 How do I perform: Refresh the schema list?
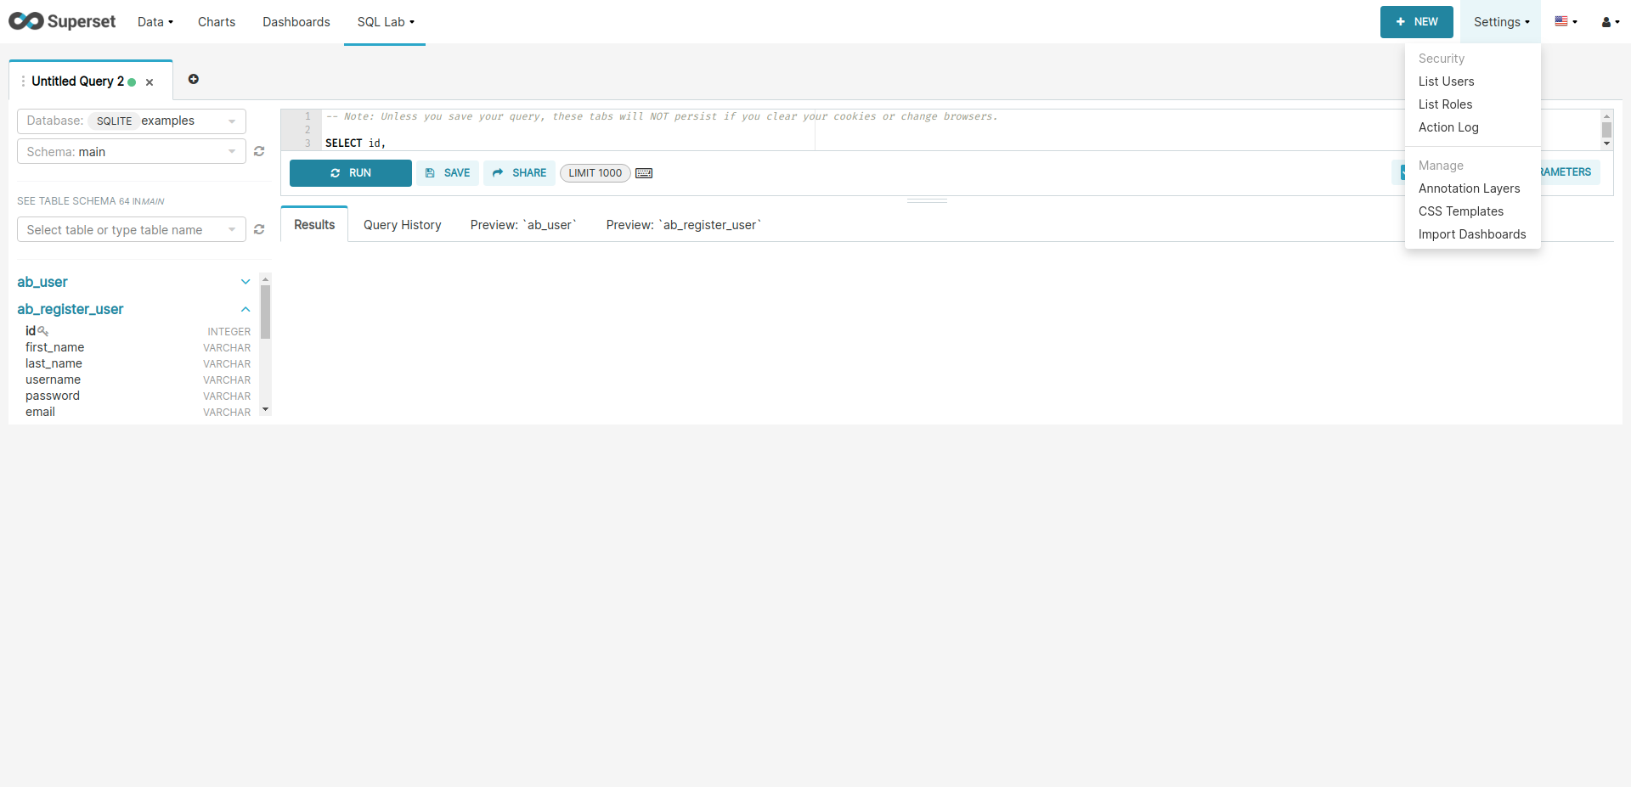pyautogui.click(x=260, y=151)
